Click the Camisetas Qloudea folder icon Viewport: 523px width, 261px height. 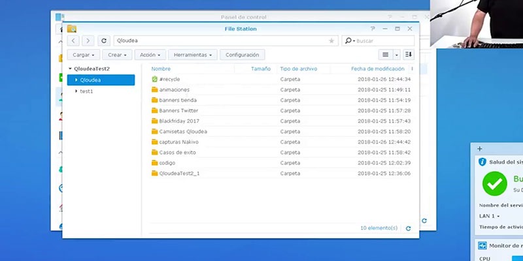coord(154,132)
